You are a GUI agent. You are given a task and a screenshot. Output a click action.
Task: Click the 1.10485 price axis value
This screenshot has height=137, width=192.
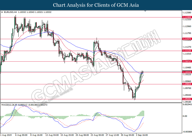[x=187, y=67]
